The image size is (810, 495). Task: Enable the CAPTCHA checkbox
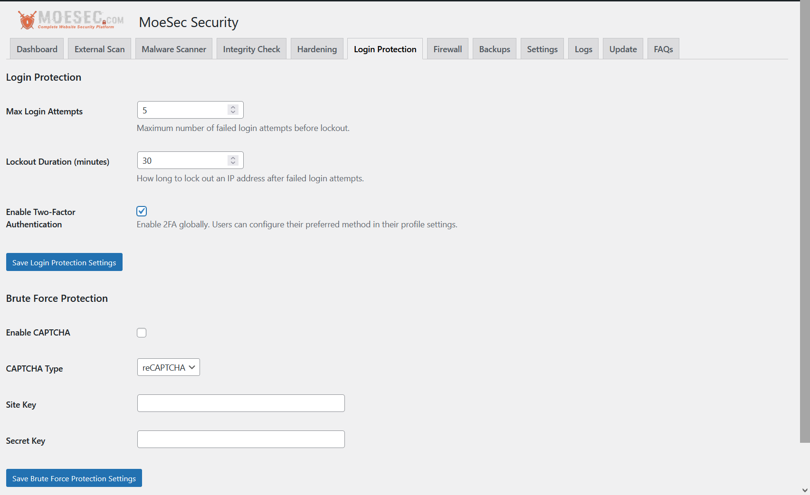(142, 333)
